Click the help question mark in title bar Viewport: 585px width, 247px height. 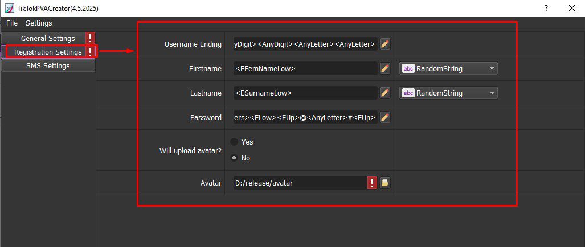pyautogui.click(x=546, y=8)
